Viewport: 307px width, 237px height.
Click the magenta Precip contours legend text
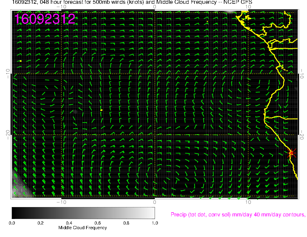(238, 215)
